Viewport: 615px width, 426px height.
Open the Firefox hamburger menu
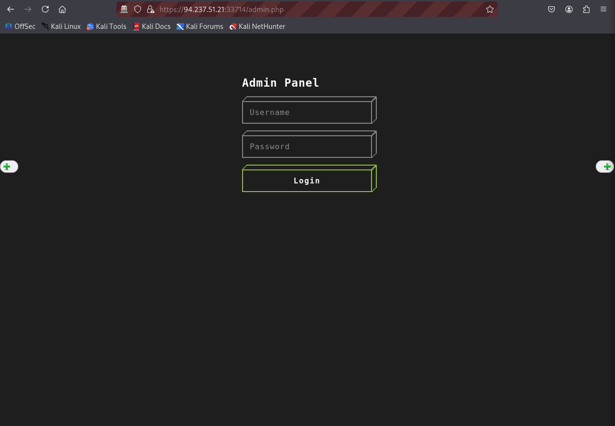(603, 9)
